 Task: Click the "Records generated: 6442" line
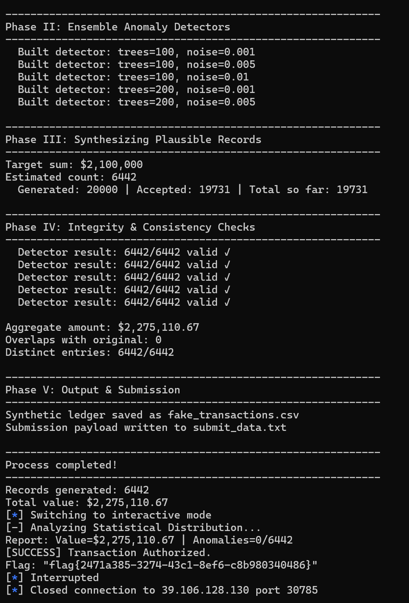pyautogui.click(x=77, y=490)
